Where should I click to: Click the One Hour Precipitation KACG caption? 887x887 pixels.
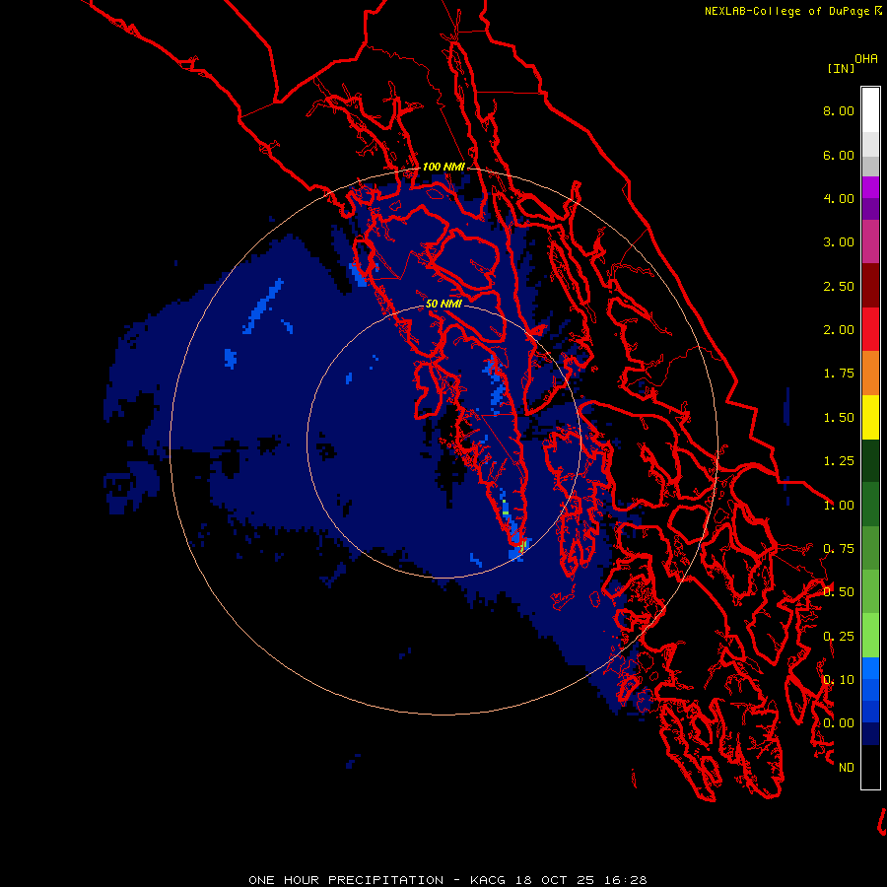(447, 880)
